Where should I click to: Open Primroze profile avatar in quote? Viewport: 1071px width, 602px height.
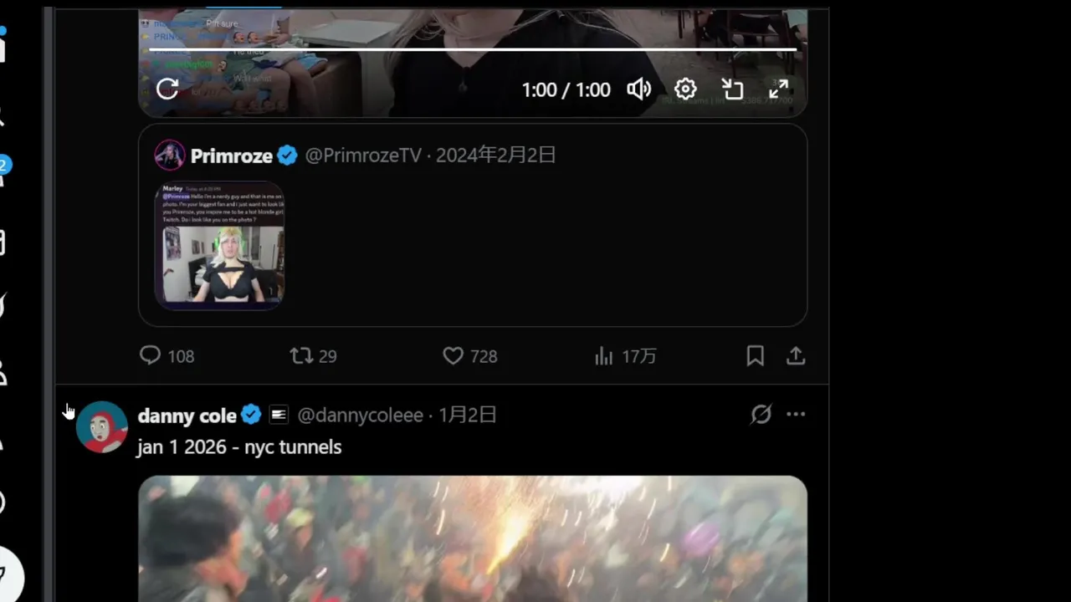(170, 156)
